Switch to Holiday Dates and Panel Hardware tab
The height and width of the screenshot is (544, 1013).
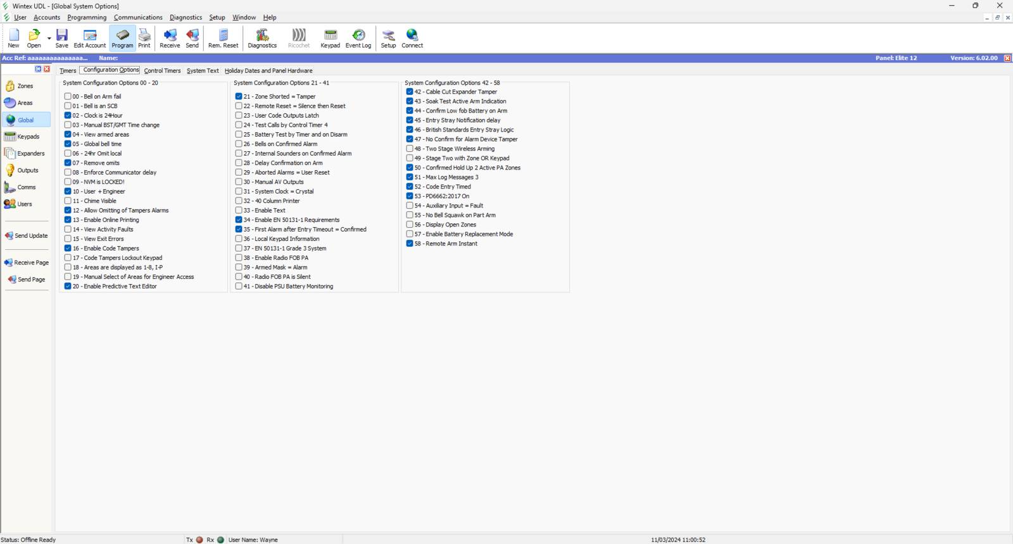click(268, 71)
